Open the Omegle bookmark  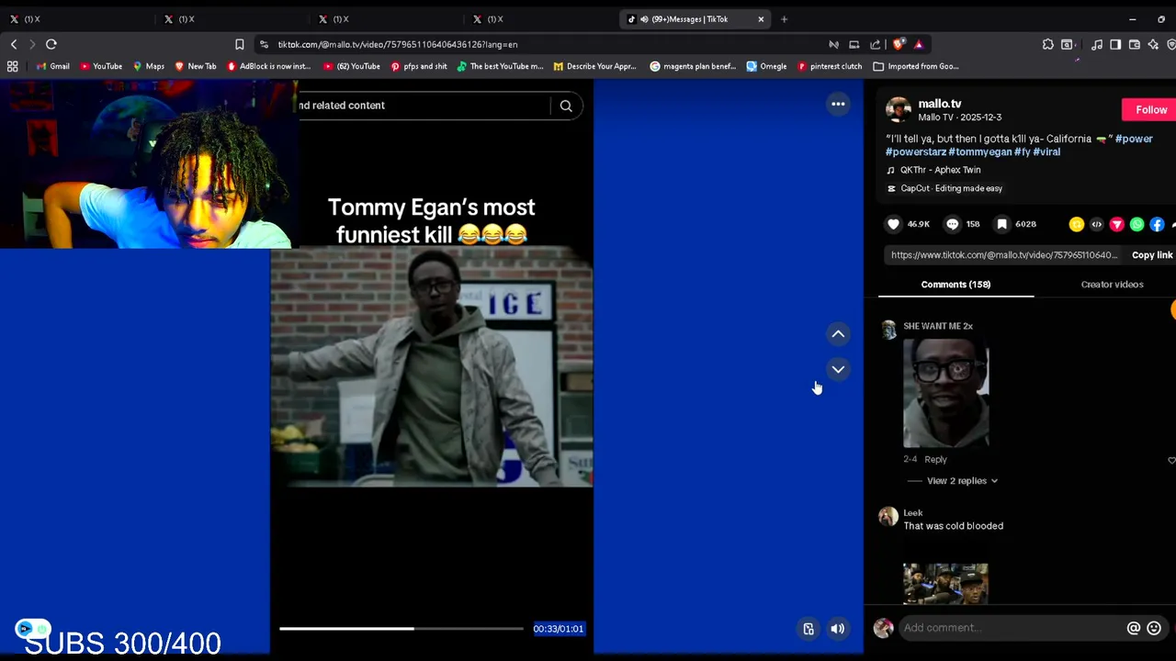pos(766,66)
